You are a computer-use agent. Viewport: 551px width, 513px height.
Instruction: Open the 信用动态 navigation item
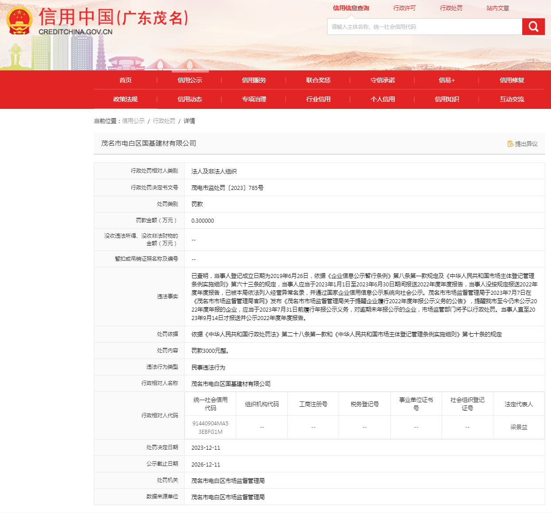(x=189, y=99)
